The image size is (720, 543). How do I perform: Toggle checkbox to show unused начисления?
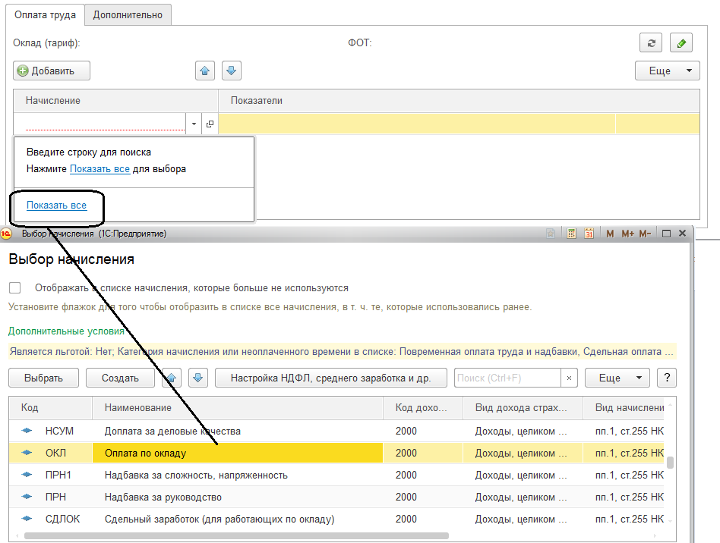point(14,288)
